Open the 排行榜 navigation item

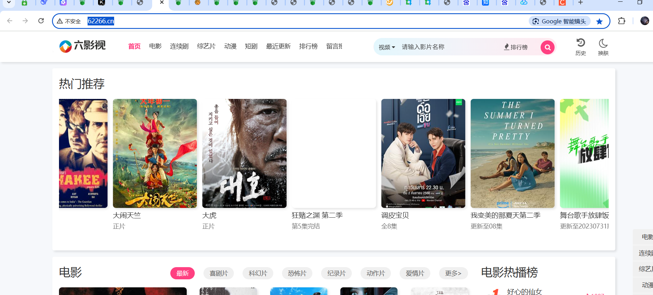[309, 46]
